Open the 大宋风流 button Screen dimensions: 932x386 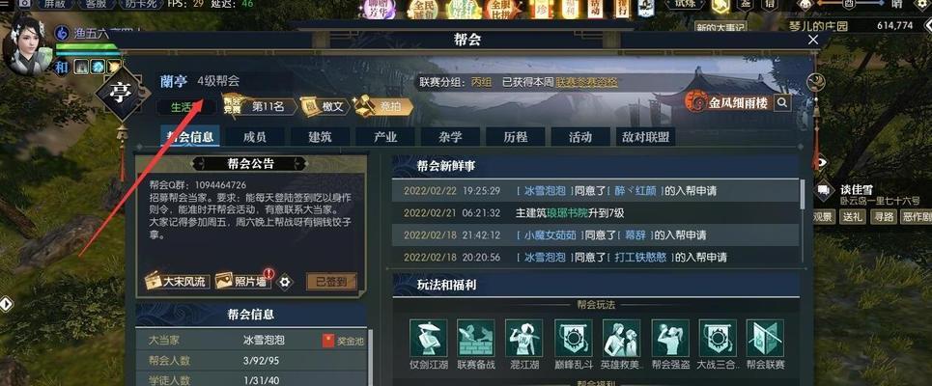pyautogui.click(x=177, y=281)
